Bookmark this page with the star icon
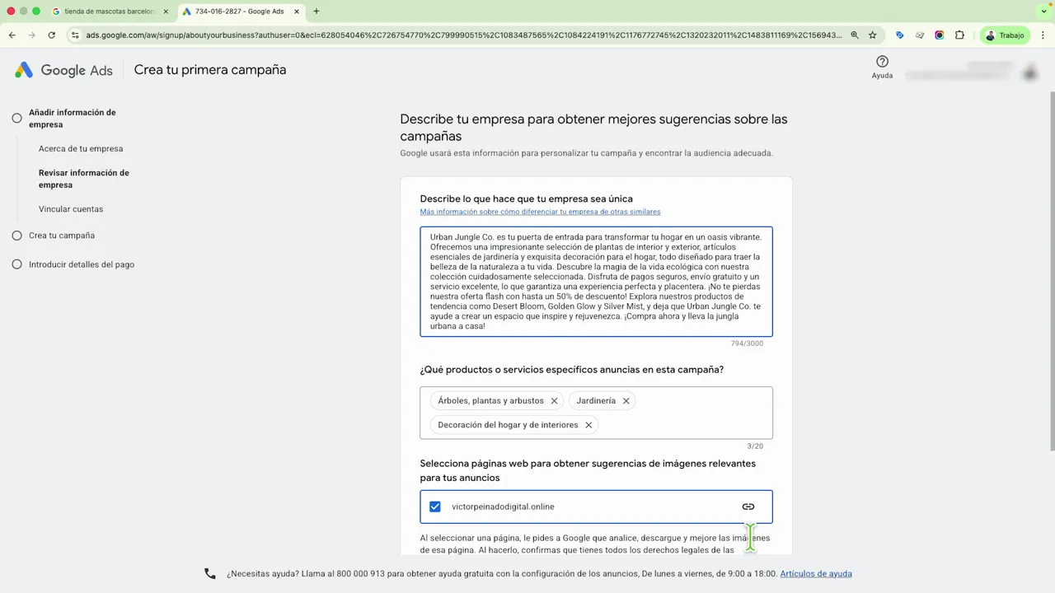The width and height of the screenshot is (1055, 593). 872,35
